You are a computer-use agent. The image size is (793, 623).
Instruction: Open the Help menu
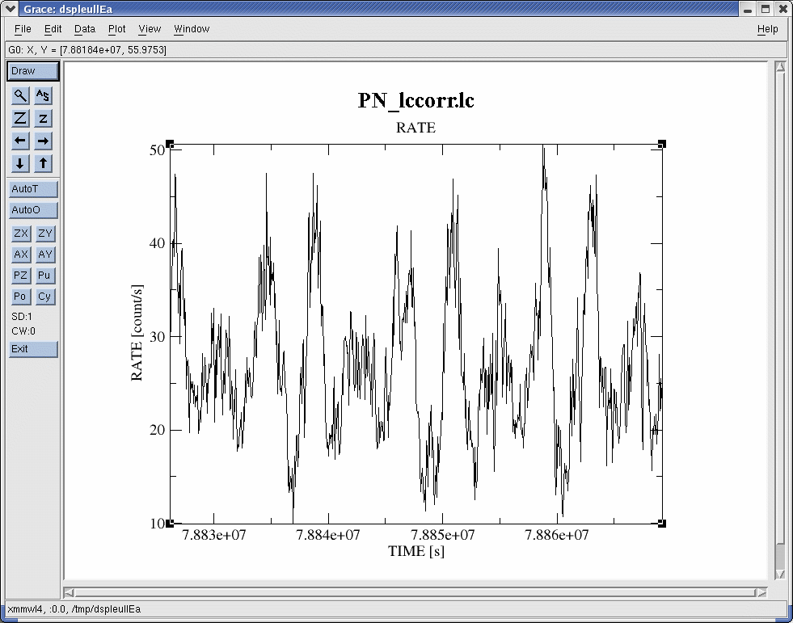(767, 29)
